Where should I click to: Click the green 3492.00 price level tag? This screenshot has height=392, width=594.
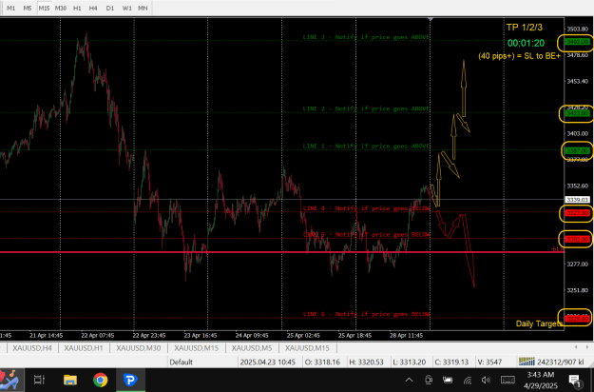577,42
